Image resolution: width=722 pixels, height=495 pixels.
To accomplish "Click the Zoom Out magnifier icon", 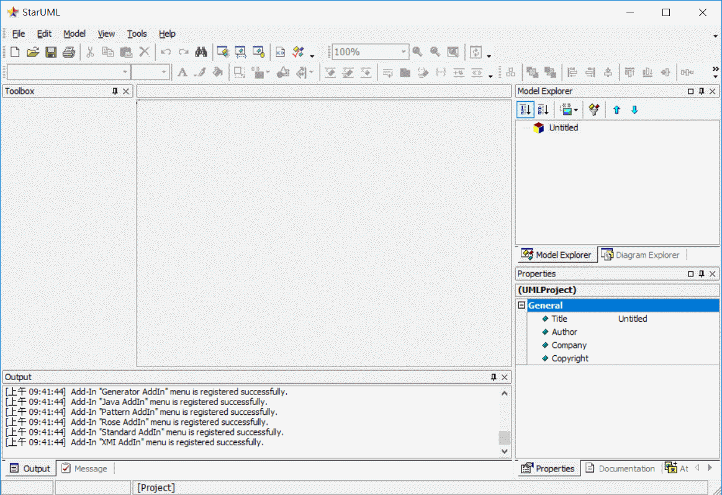I will 435,52.
